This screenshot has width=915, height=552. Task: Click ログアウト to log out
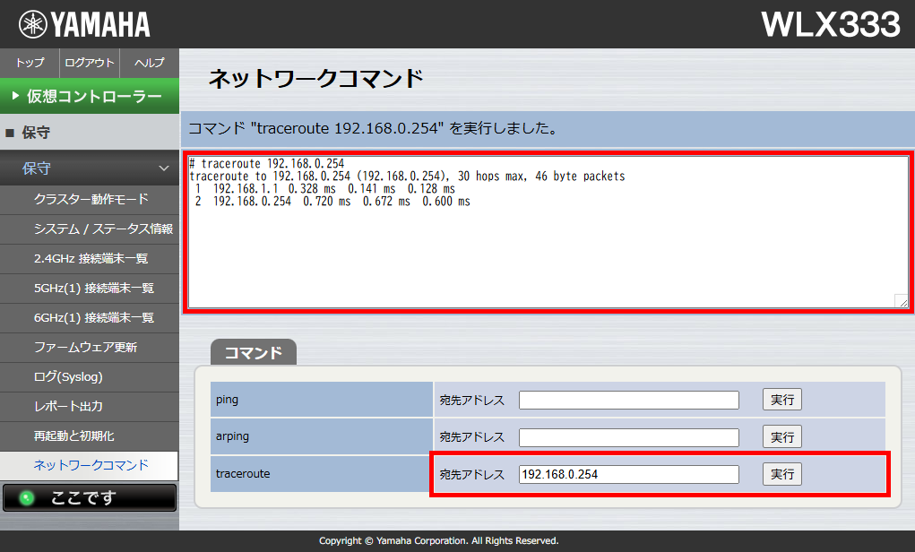90,63
